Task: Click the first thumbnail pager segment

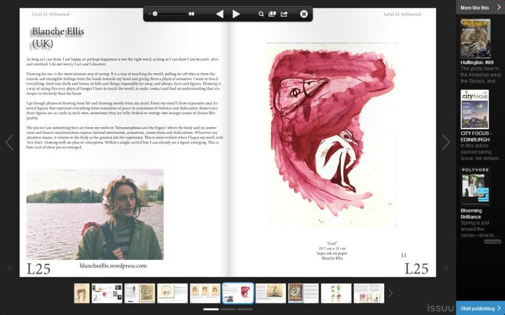Action: (x=211, y=309)
